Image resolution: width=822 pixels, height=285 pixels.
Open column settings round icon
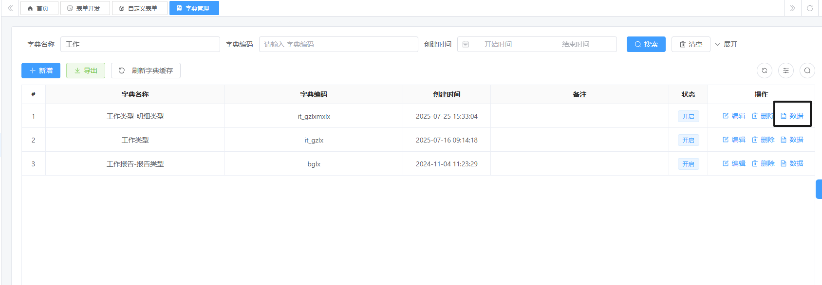coord(785,71)
